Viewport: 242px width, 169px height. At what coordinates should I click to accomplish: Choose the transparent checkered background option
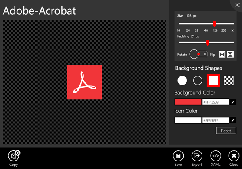tap(229, 80)
